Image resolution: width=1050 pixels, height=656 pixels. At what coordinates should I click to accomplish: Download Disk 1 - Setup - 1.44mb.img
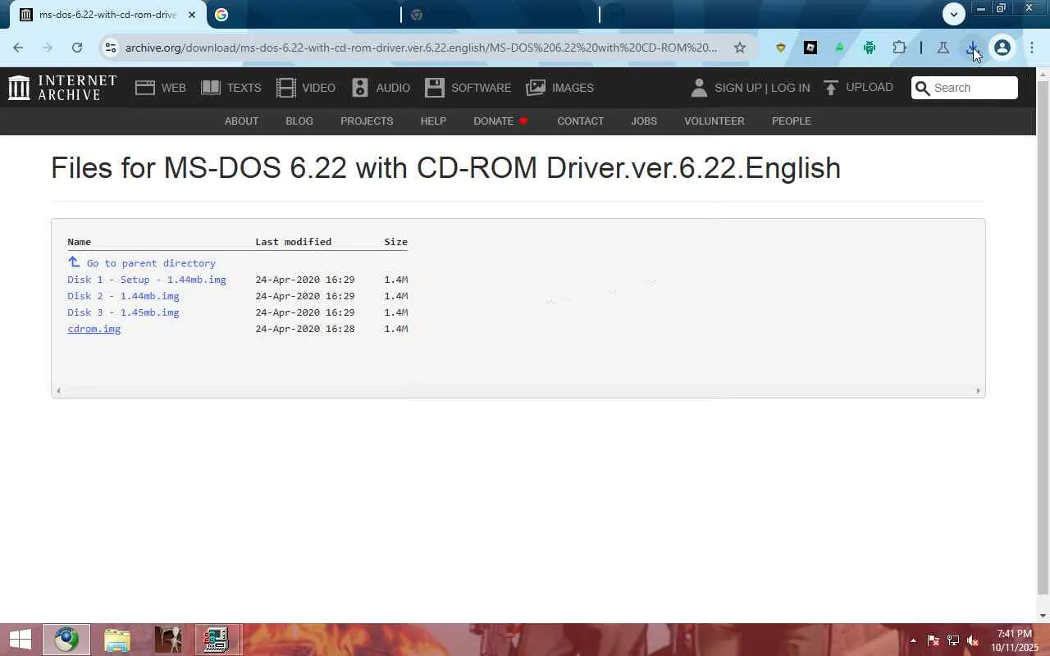click(x=147, y=280)
